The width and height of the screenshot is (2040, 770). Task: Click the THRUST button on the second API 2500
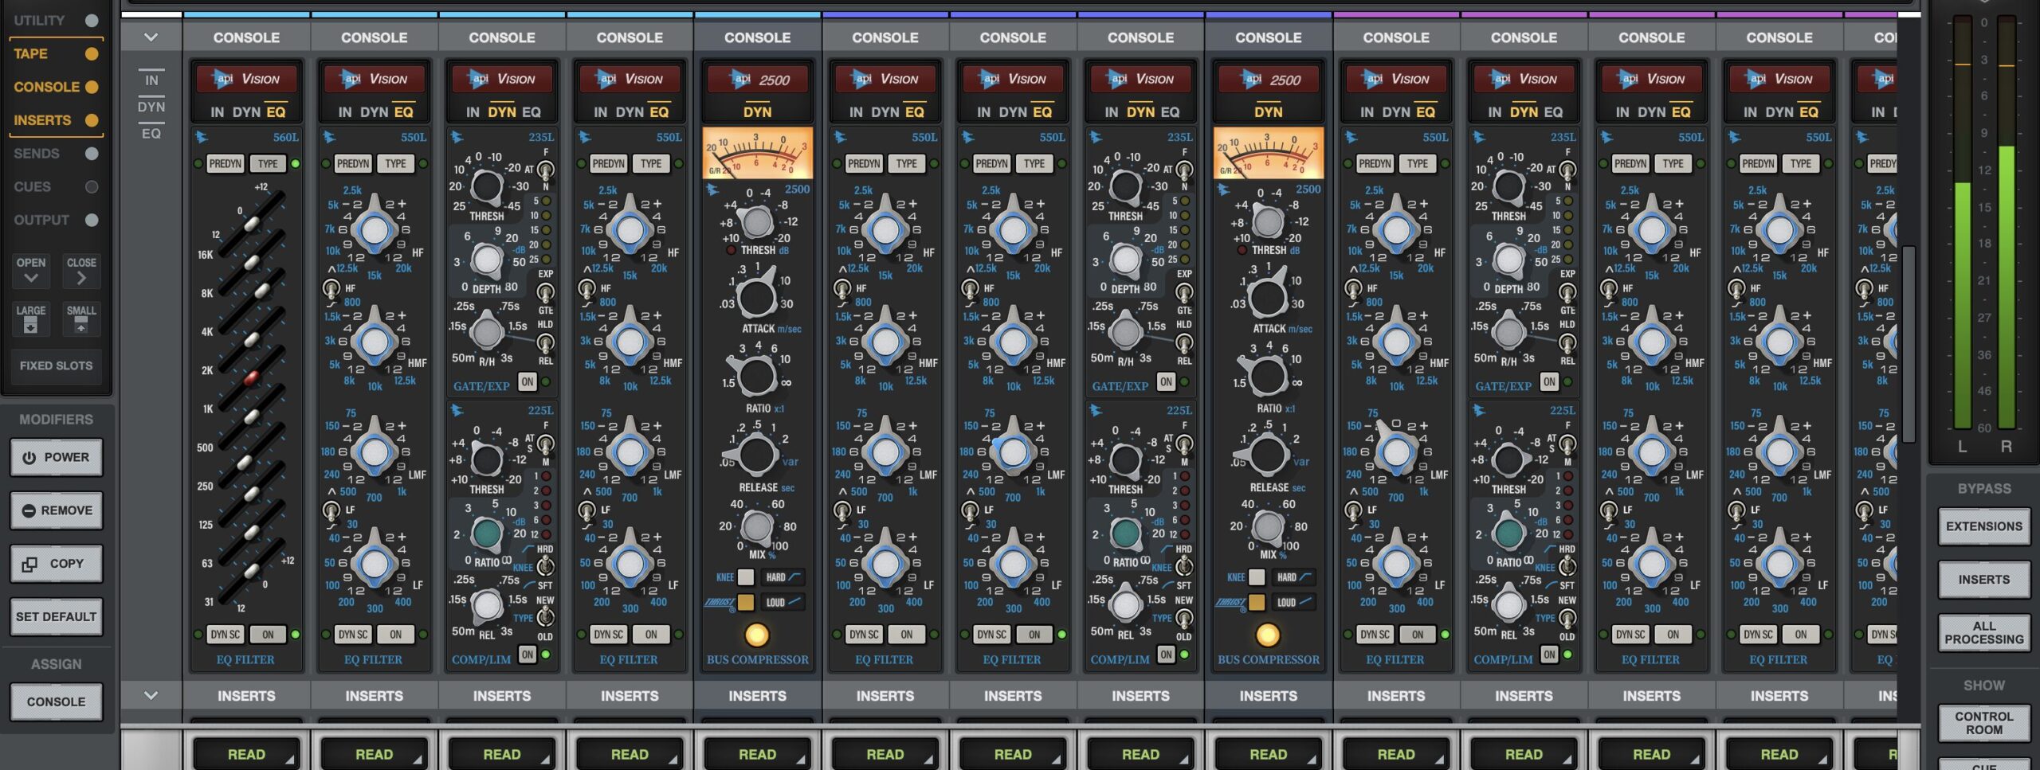1257,602
